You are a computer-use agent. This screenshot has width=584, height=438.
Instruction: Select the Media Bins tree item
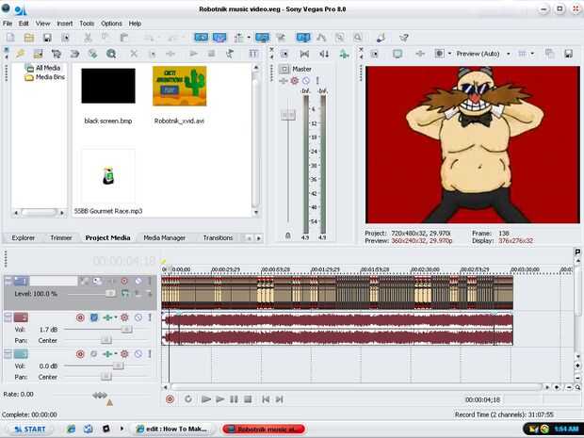click(x=51, y=77)
